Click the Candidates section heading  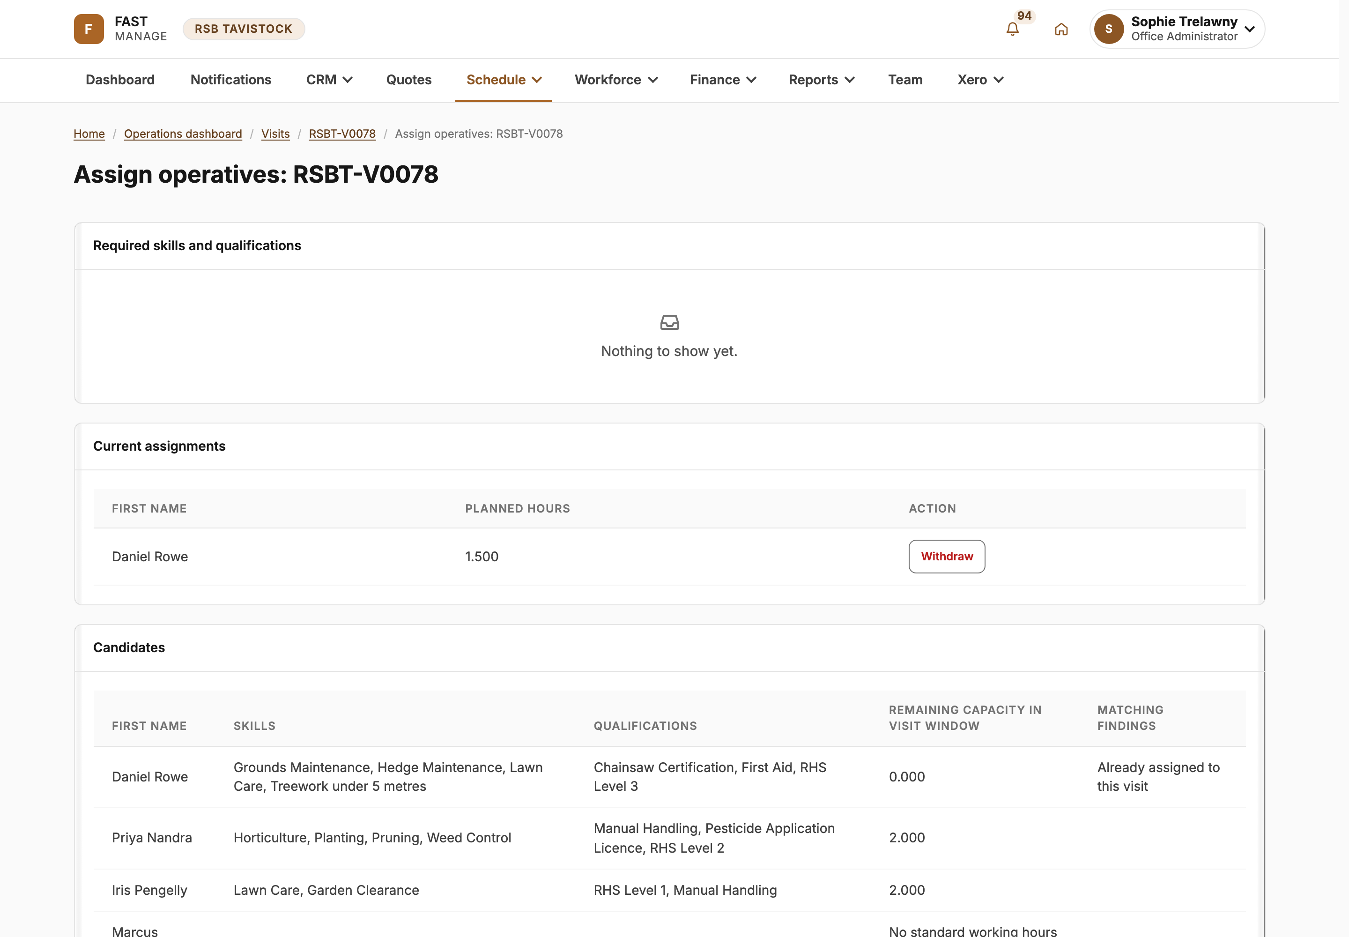pyautogui.click(x=129, y=647)
